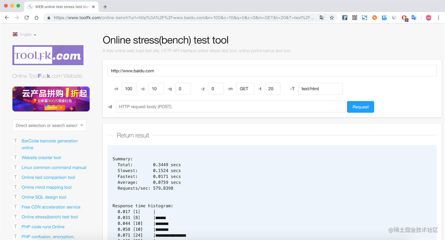Click the -t timeout field showing 20

click(x=273, y=89)
